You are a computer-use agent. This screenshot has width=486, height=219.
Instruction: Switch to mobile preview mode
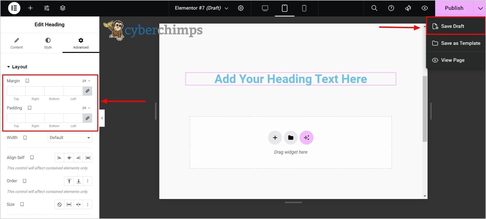pos(304,8)
